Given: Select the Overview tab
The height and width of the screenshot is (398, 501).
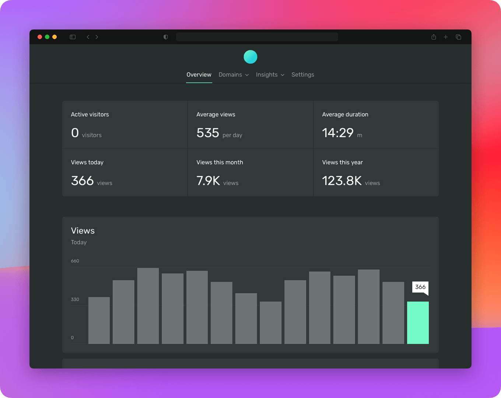Looking at the screenshot, I should point(199,74).
